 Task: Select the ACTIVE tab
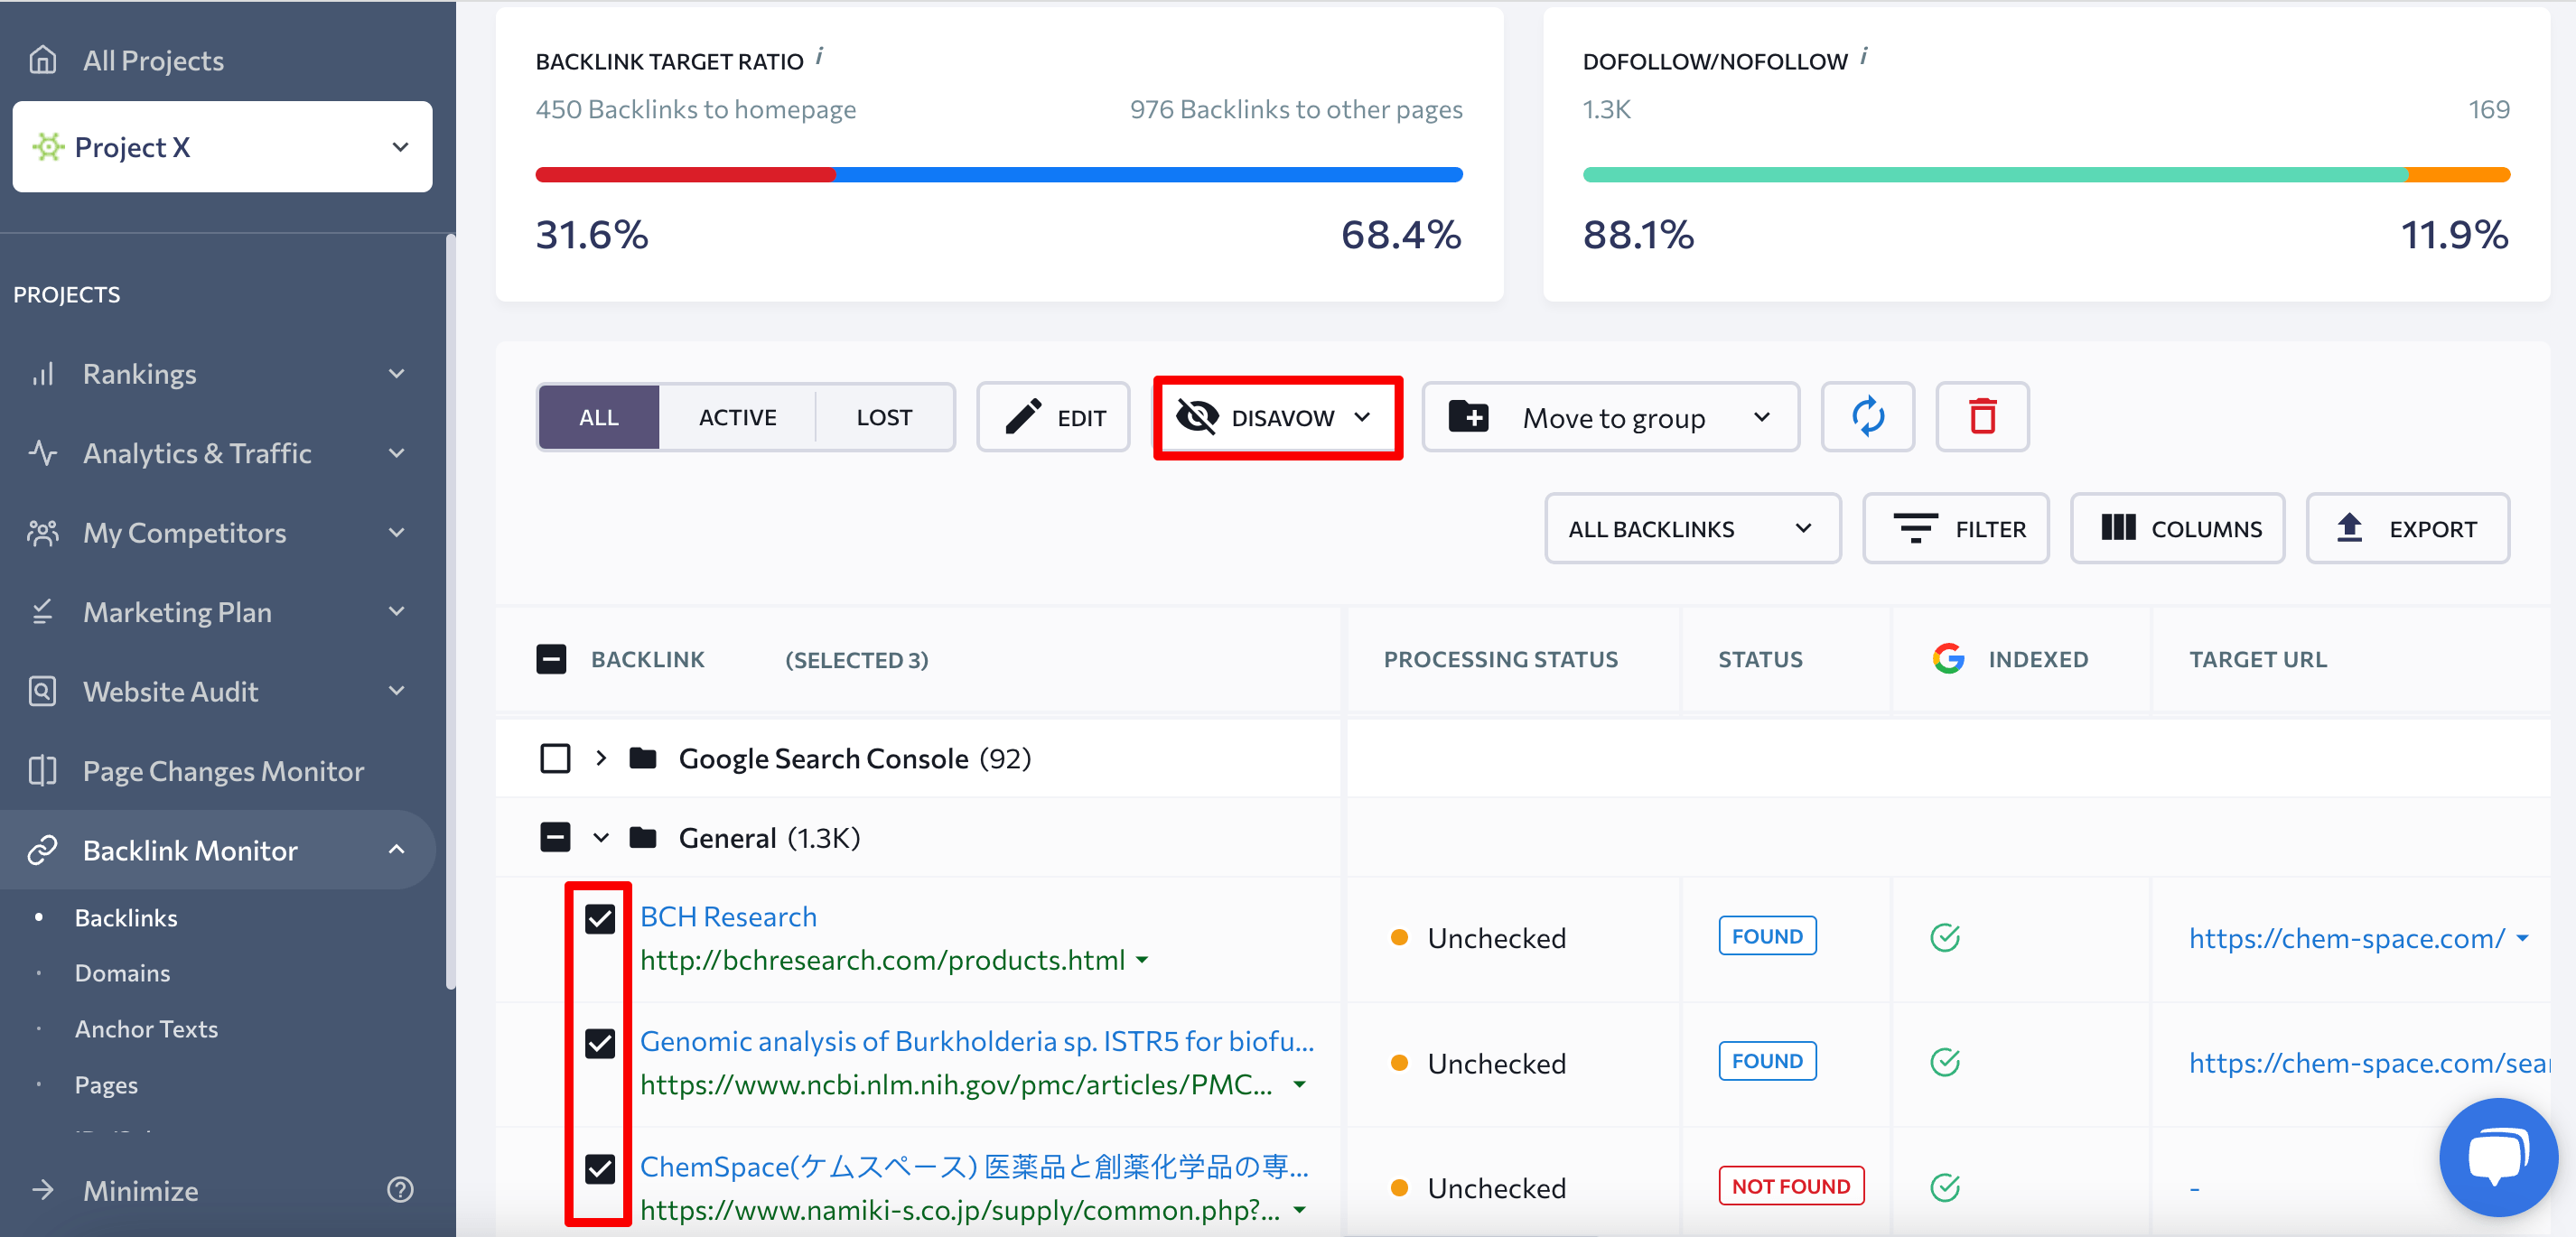tap(738, 417)
